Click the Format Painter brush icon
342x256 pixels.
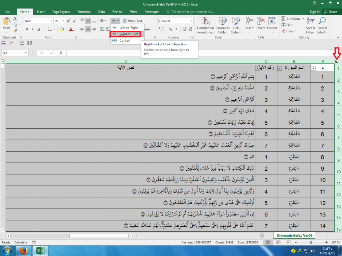15,31
